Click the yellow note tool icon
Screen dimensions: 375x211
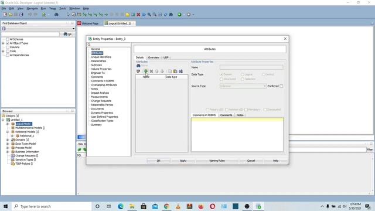[x=128, y=15]
